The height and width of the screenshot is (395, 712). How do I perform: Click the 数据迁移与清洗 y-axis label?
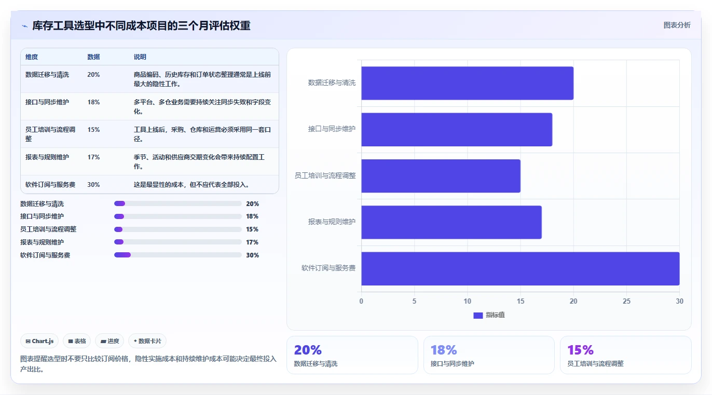pos(332,83)
